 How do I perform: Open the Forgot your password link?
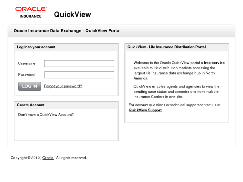pos(63,86)
